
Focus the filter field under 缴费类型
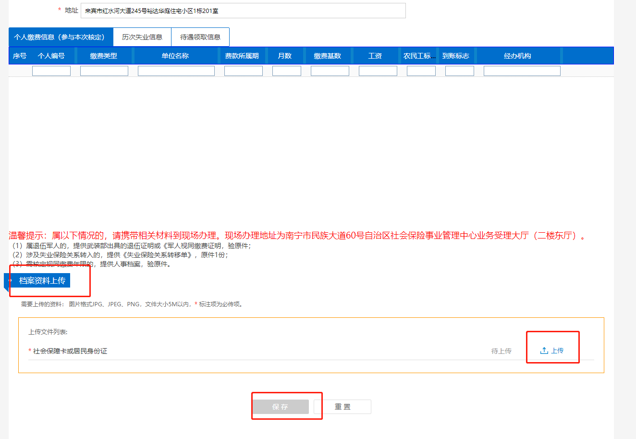coord(104,71)
